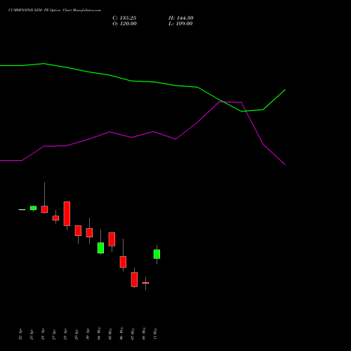351x351 pixels.
Task: Click the '24 Apr' date axis label
Action: pos(43,334)
